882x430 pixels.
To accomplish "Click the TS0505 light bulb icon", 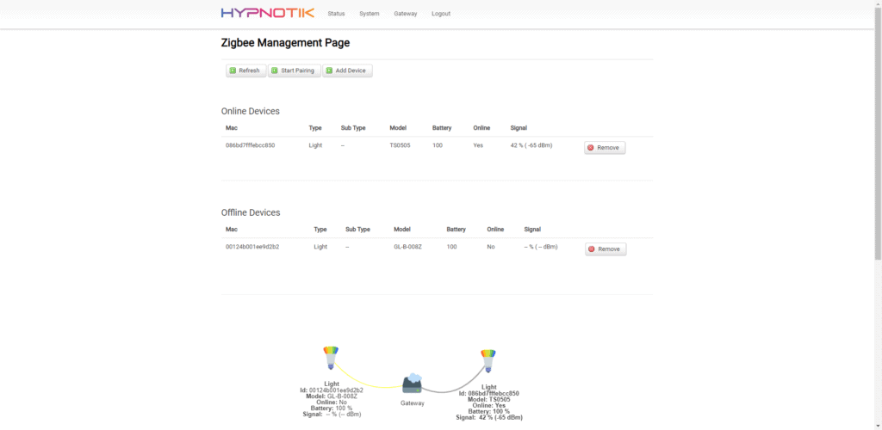I will 488,360.
